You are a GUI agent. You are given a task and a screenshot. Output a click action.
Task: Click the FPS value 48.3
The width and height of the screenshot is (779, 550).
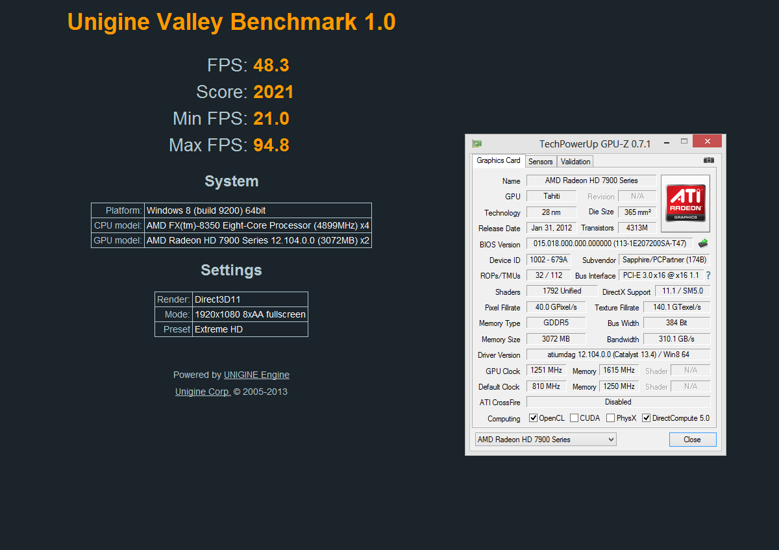tap(271, 66)
